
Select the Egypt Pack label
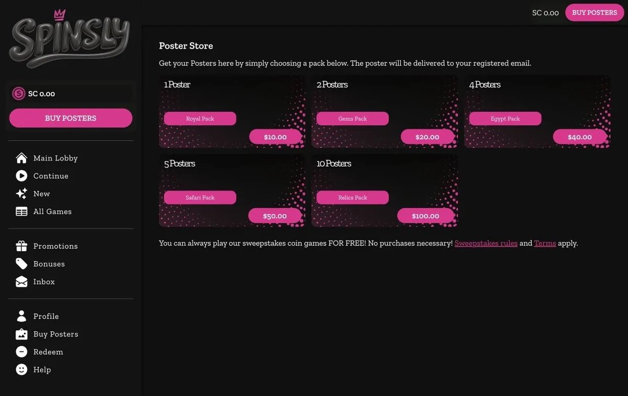(x=505, y=119)
